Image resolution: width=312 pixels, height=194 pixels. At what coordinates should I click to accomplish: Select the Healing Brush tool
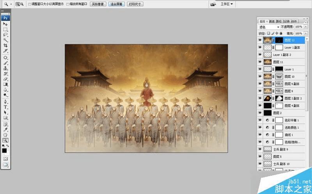coord(5,58)
